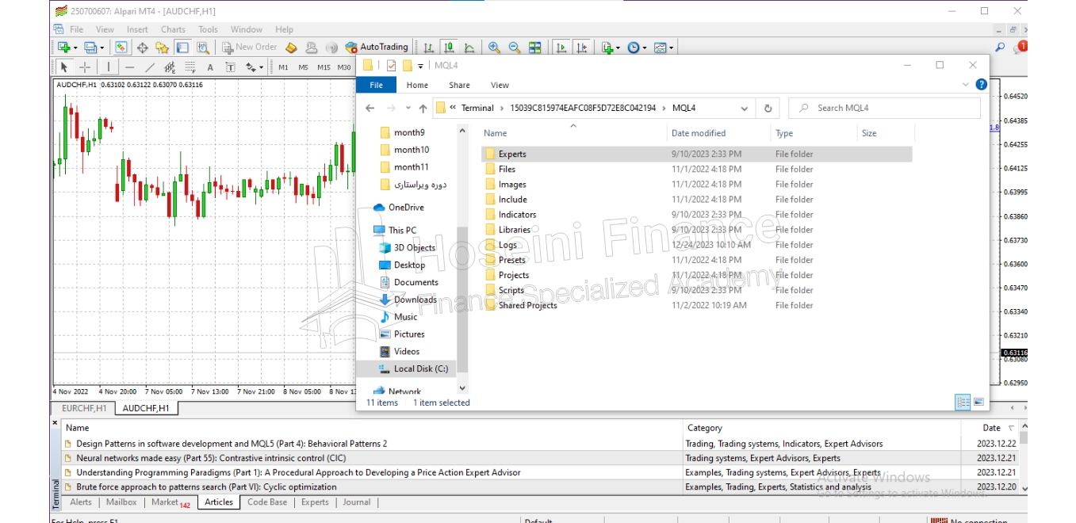The width and height of the screenshot is (1076, 523).
Task: Open Strategy Tester magnifier icon
Action: coord(203,48)
